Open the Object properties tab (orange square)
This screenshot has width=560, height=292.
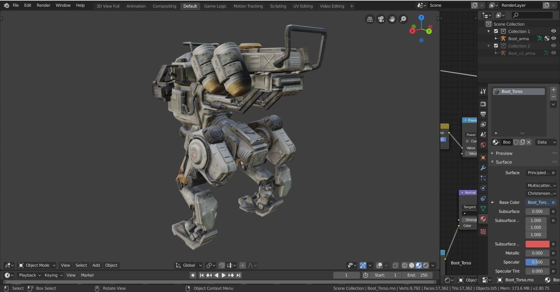(483, 157)
